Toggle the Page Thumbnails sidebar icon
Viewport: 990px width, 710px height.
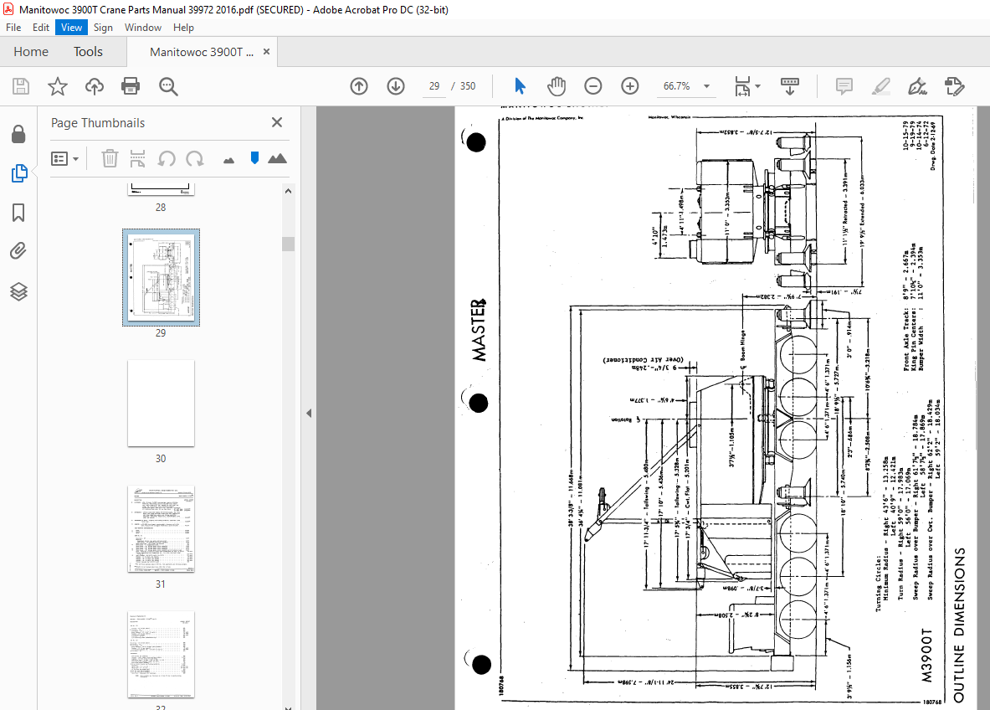19,173
